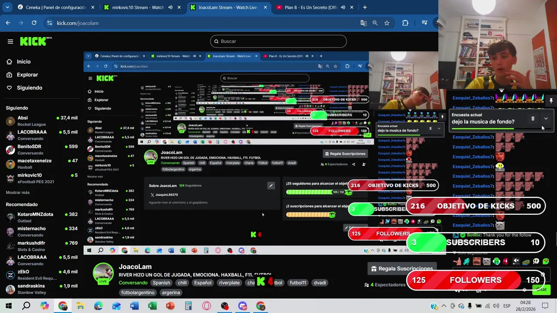Click the 4 Espectadores viewer count
The width and height of the screenshot is (557, 313).
pos(385,285)
